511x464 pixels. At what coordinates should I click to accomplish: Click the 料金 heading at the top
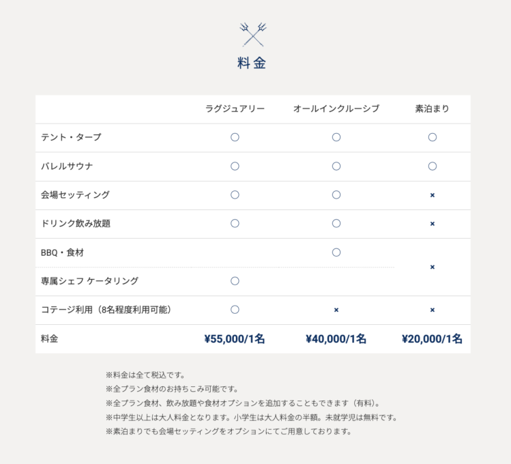click(x=252, y=63)
